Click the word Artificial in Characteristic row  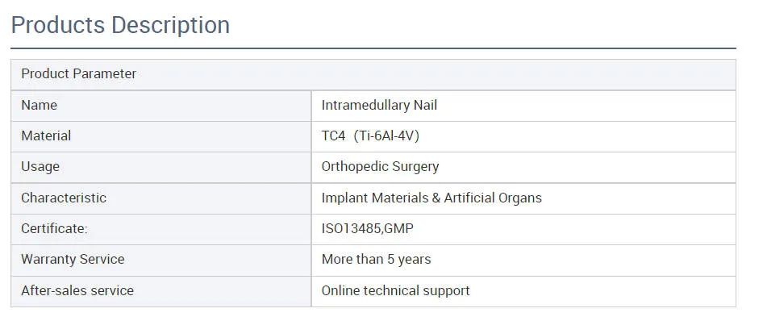469,198
